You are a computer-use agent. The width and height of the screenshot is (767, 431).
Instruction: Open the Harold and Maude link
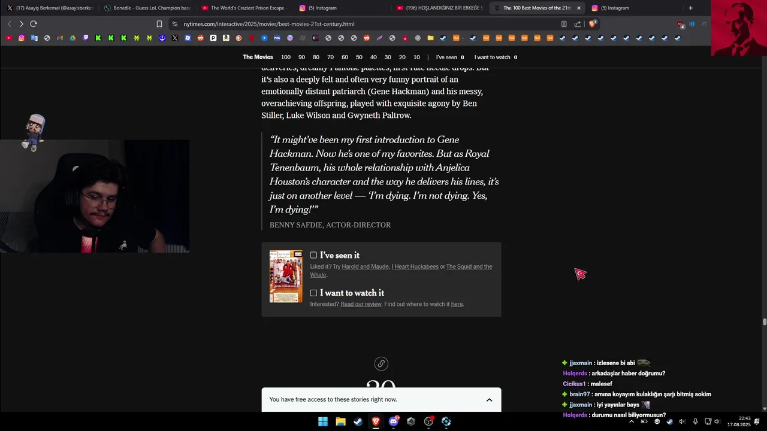365,267
